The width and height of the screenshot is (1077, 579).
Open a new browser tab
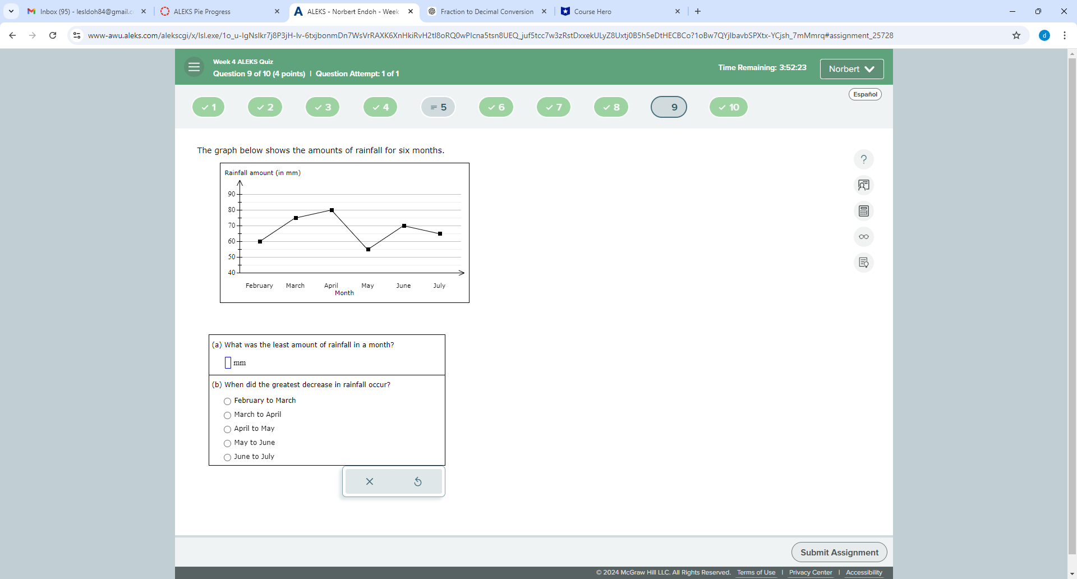[698, 11]
